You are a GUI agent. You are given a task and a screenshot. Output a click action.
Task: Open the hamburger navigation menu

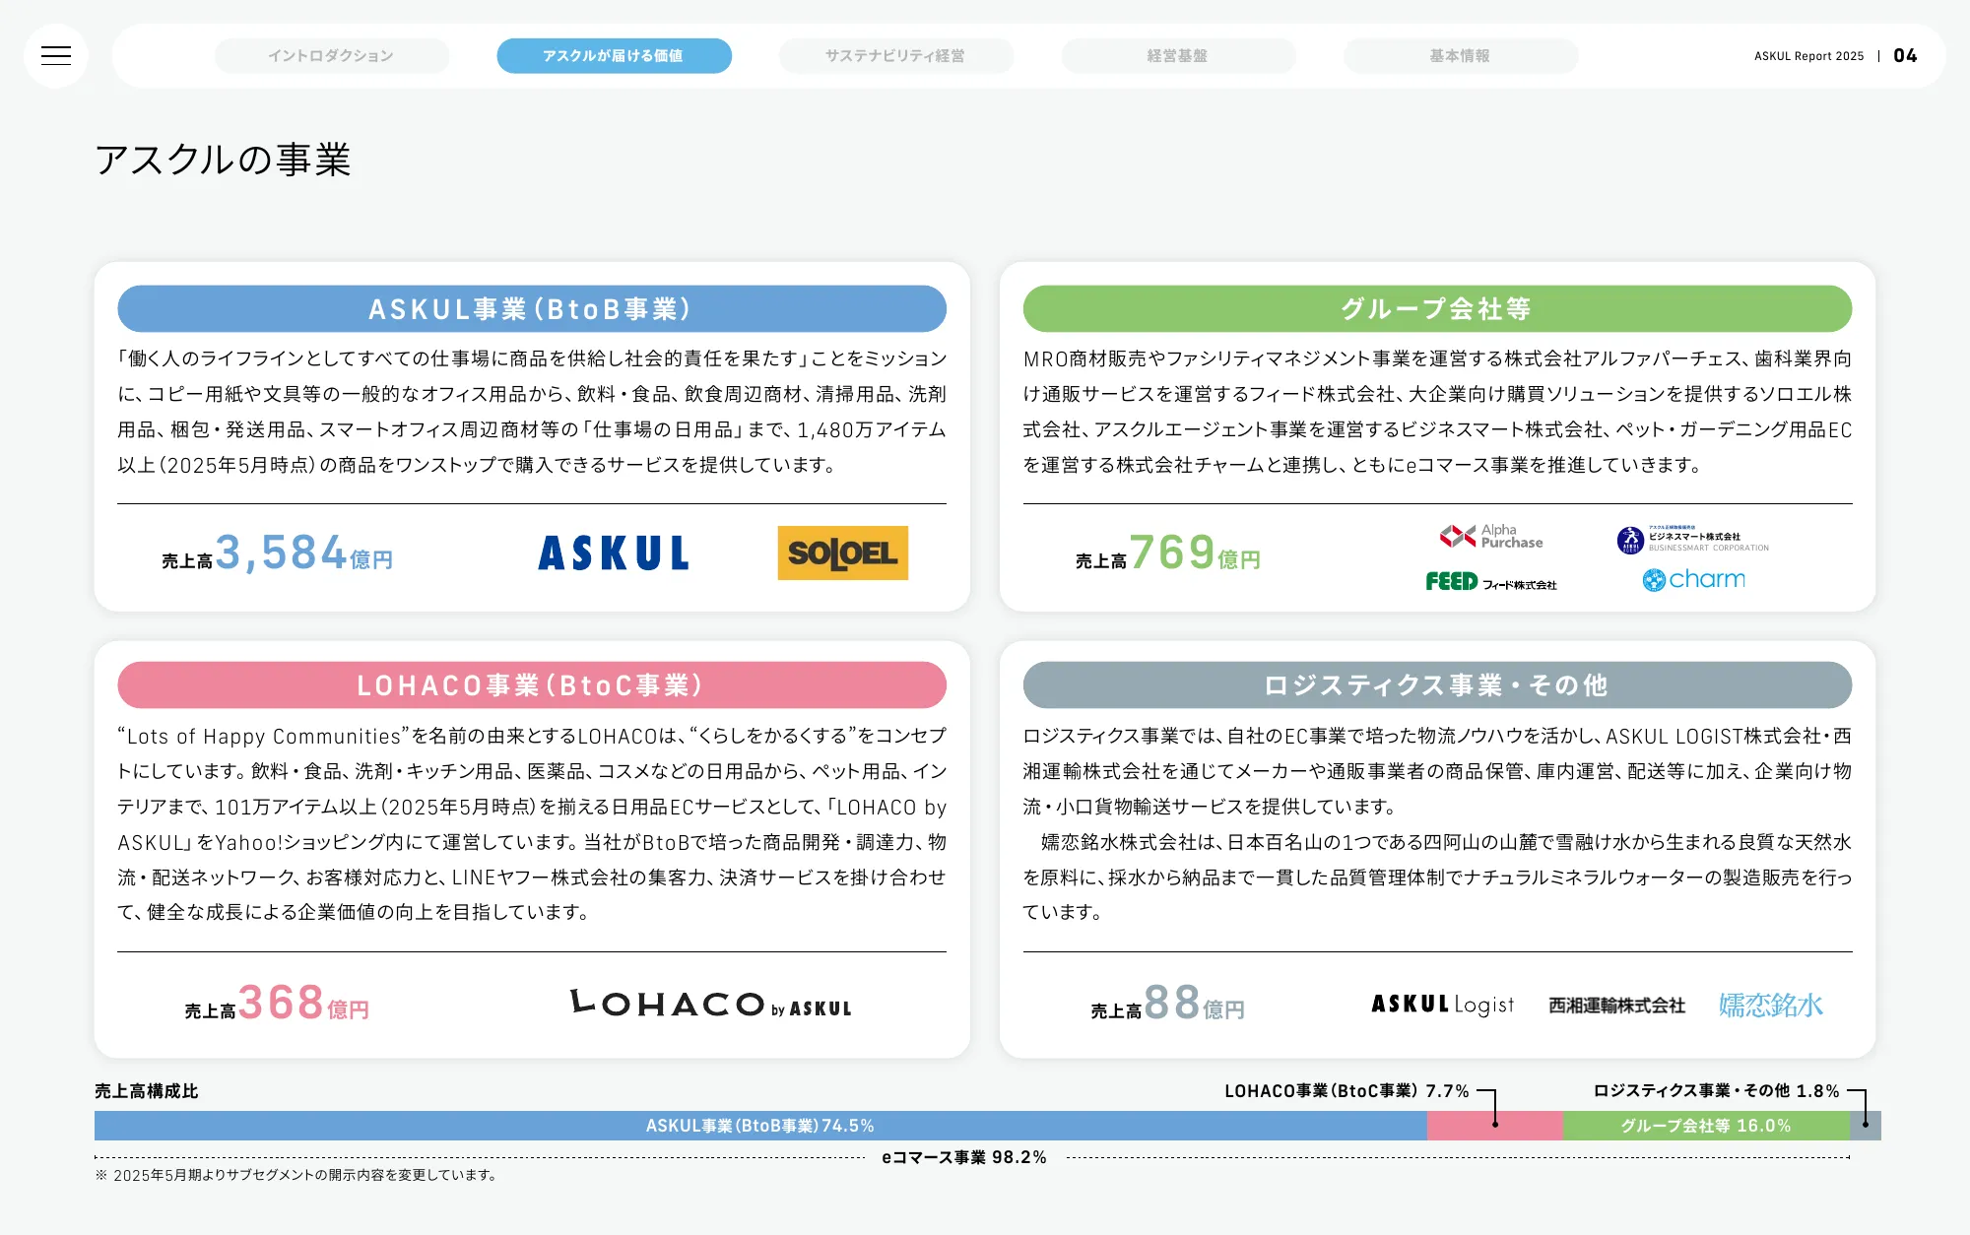click(x=56, y=56)
